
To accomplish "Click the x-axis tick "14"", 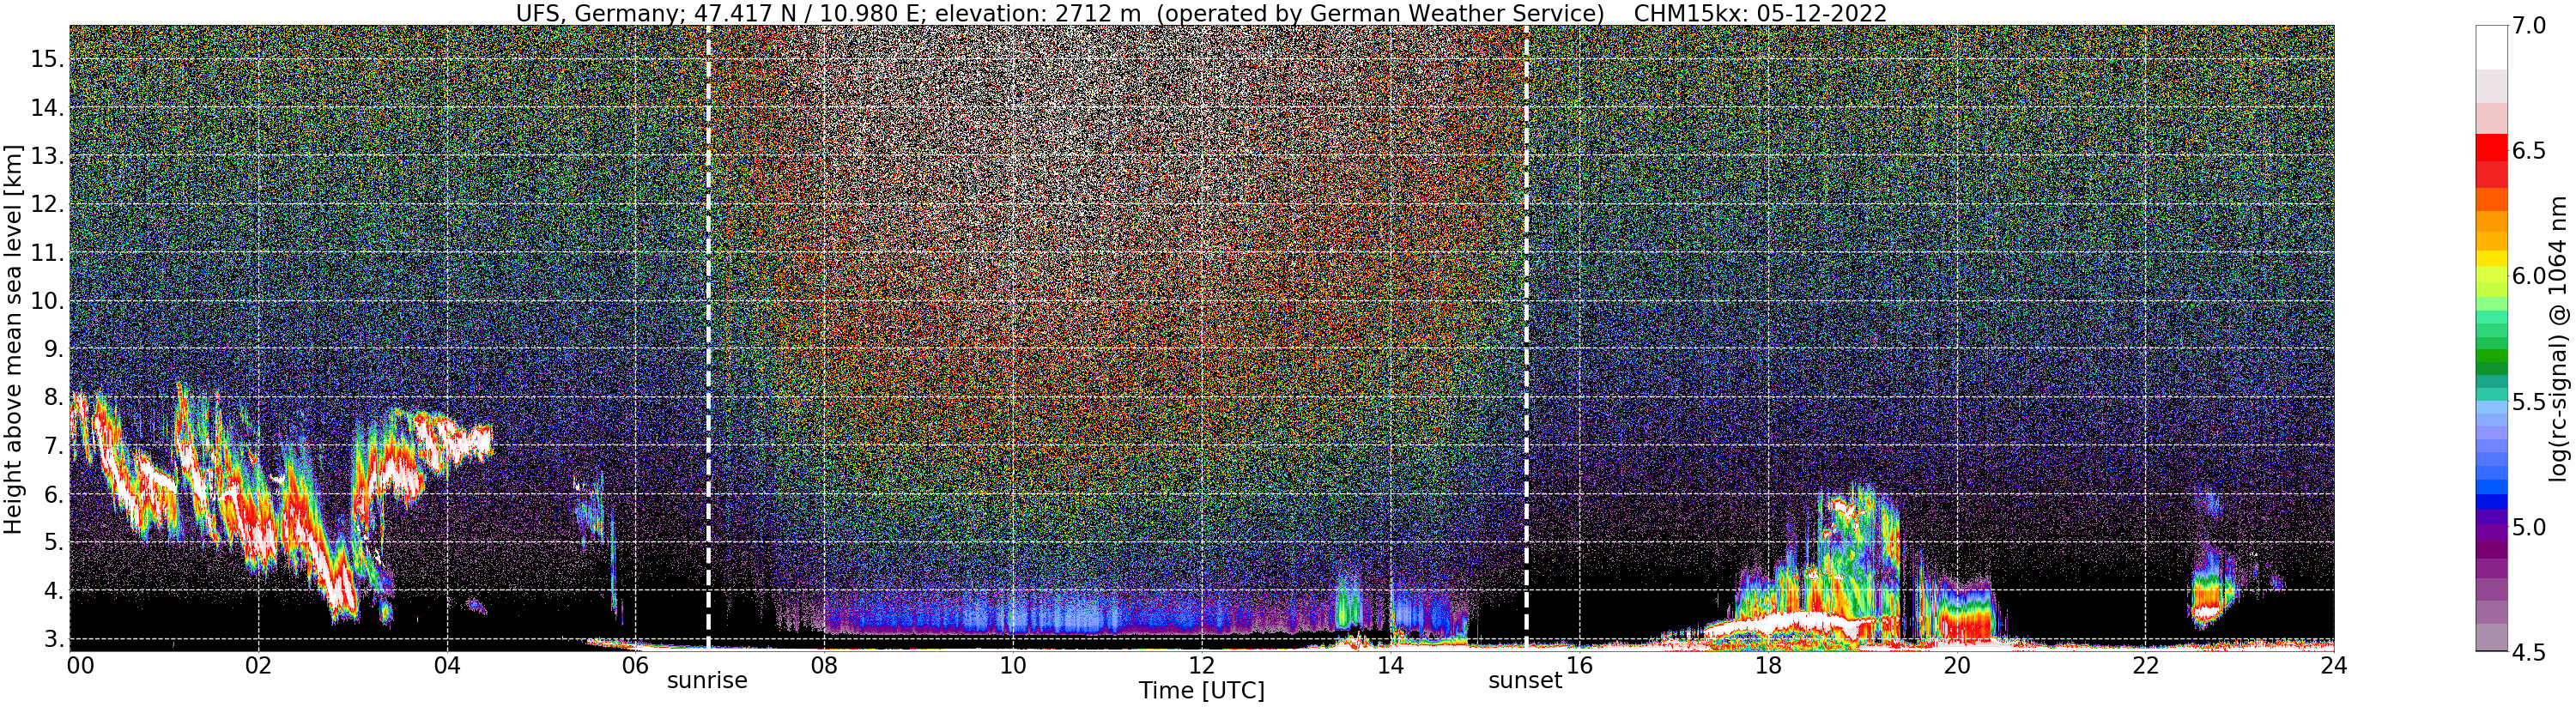I will click(x=1390, y=666).
